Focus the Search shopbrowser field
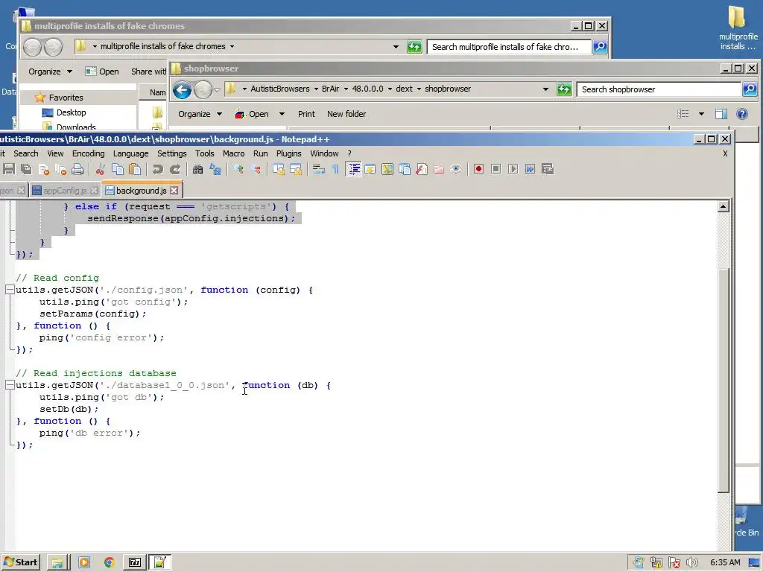 659,89
